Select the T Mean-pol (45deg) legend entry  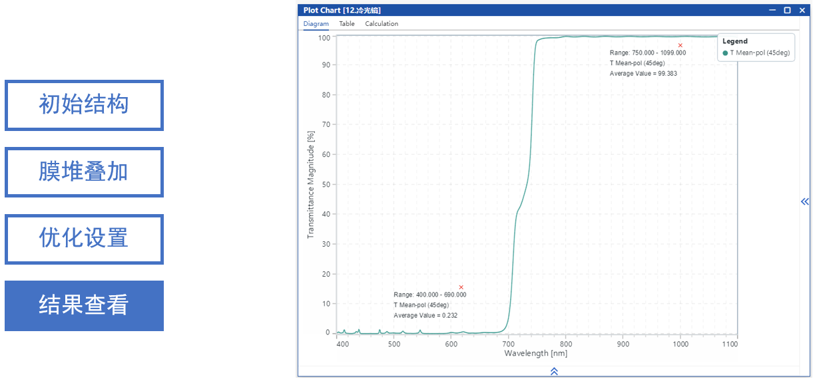[760, 53]
